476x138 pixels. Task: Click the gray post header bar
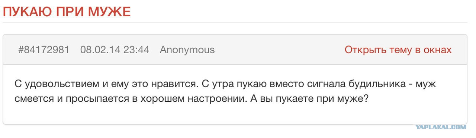(x=235, y=50)
